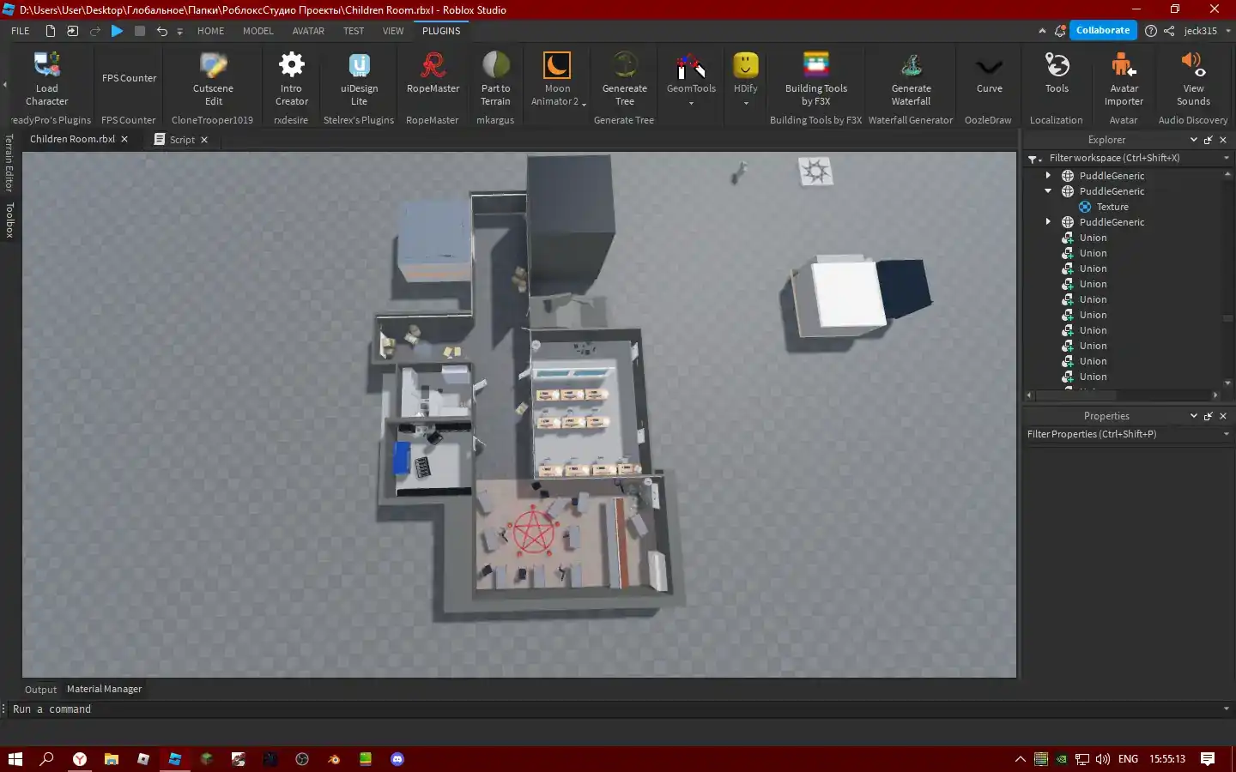Open the Explorer panel options dropdown

coord(1193,140)
